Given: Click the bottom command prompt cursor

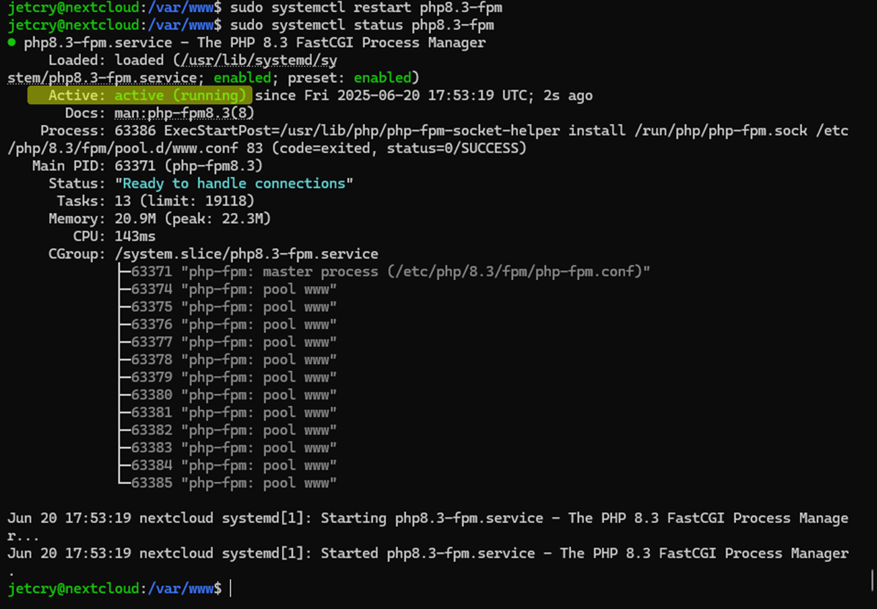Looking at the screenshot, I should pyautogui.click(x=231, y=588).
